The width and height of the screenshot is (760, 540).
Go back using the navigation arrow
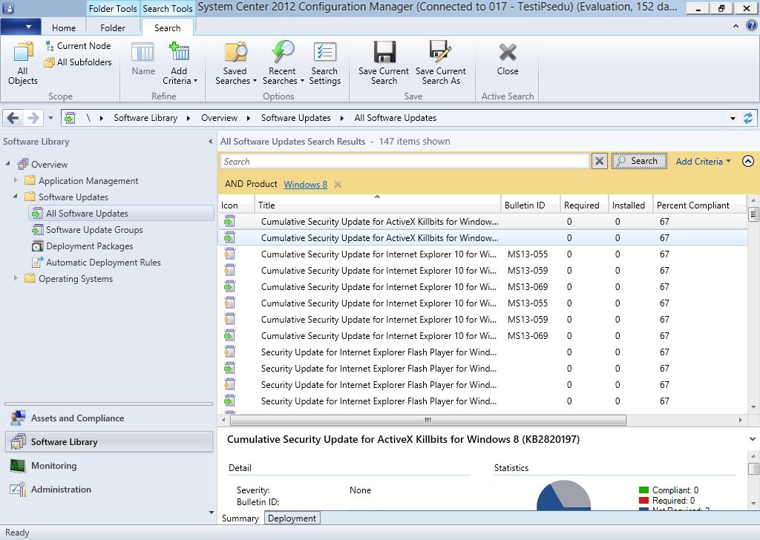(x=13, y=118)
